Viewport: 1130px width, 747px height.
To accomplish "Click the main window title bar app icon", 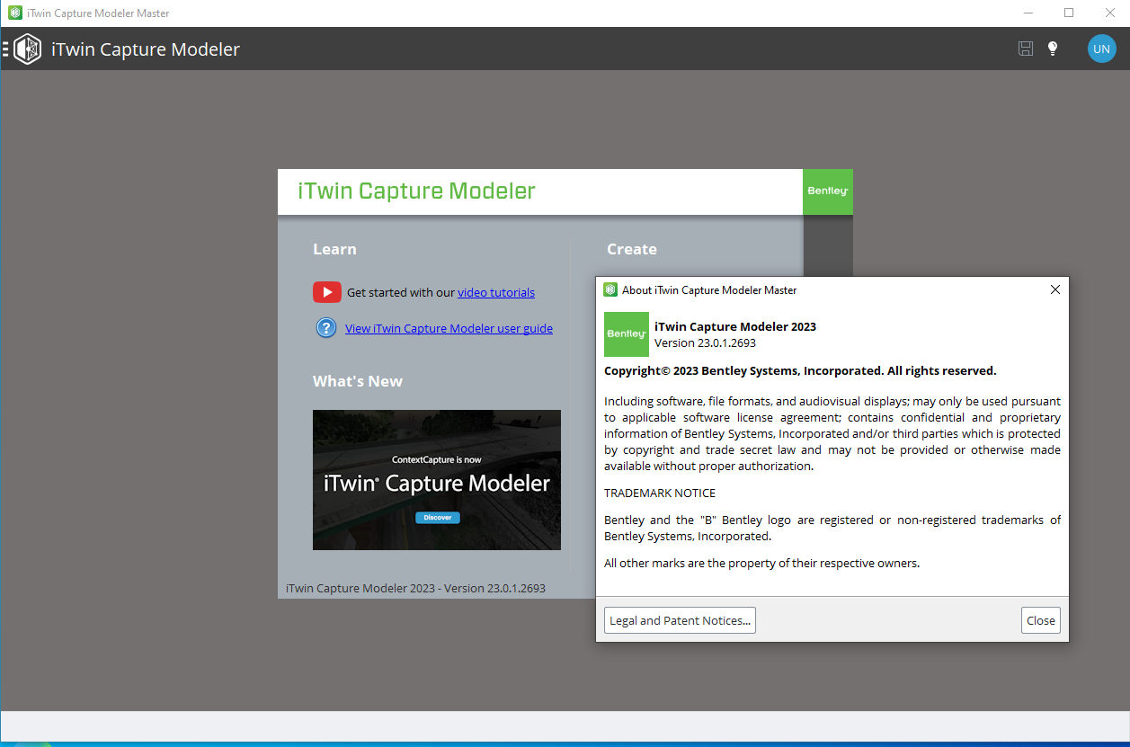I will pyautogui.click(x=15, y=13).
